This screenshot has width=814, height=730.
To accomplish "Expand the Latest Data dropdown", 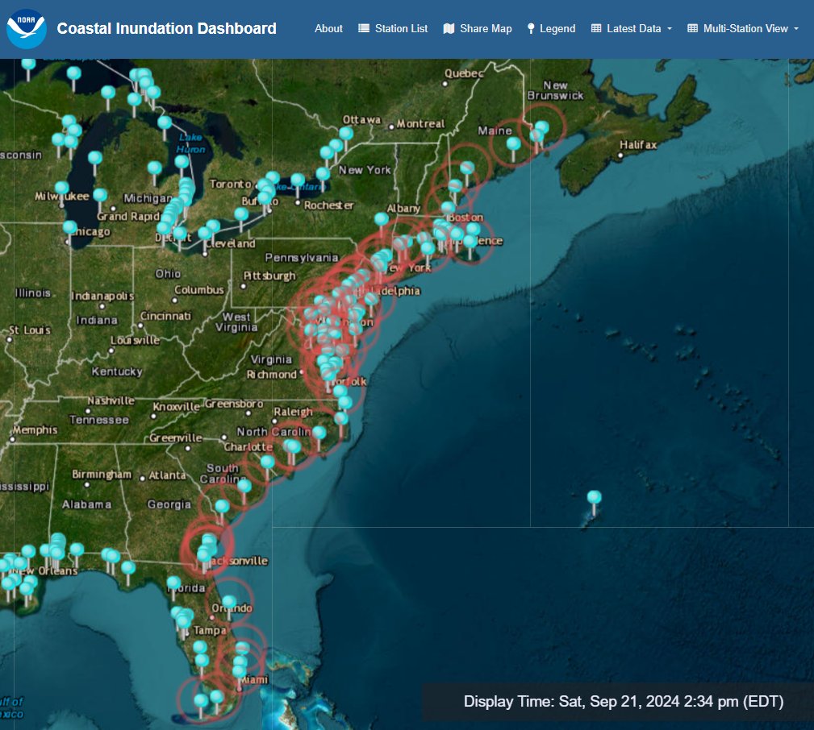I will (x=631, y=28).
